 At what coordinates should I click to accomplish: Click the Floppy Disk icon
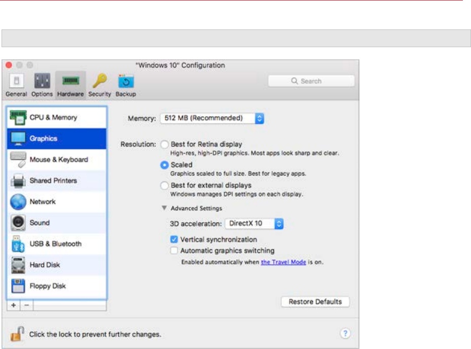point(18,286)
